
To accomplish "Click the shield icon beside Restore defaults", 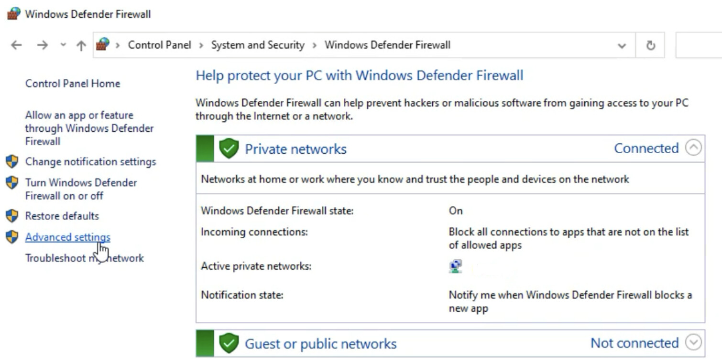I will coord(12,216).
